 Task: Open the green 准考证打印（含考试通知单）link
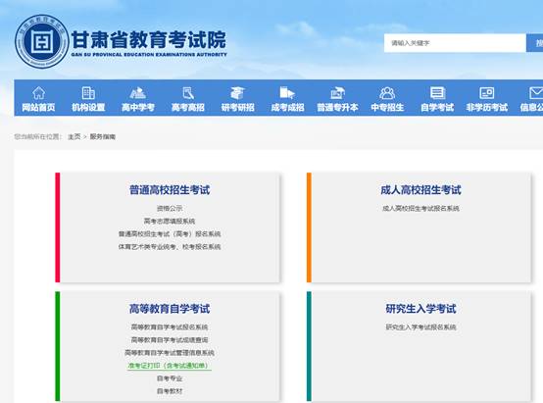[x=170, y=366]
